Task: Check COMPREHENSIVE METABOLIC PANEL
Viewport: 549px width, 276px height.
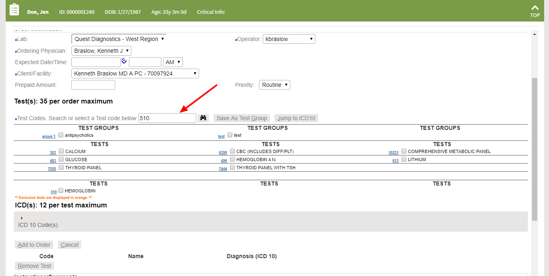Action: [x=404, y=151]
